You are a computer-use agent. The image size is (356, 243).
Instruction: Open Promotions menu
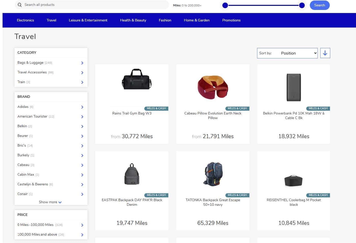coord(231,20)
